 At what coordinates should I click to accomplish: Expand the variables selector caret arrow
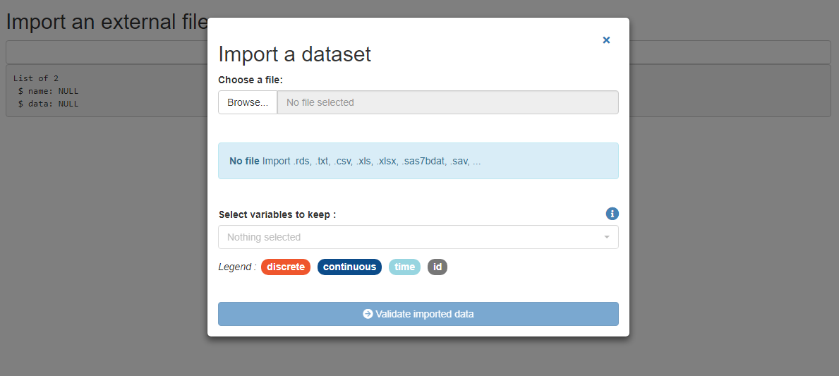606,237
